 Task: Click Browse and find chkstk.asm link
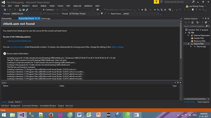pos(20,41)
